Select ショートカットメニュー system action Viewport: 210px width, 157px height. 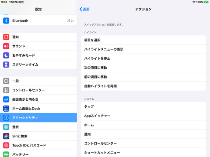click(x=143, y=153)
